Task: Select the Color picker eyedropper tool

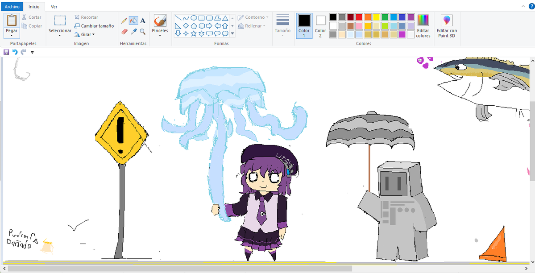Action: (x=133, y=31)
